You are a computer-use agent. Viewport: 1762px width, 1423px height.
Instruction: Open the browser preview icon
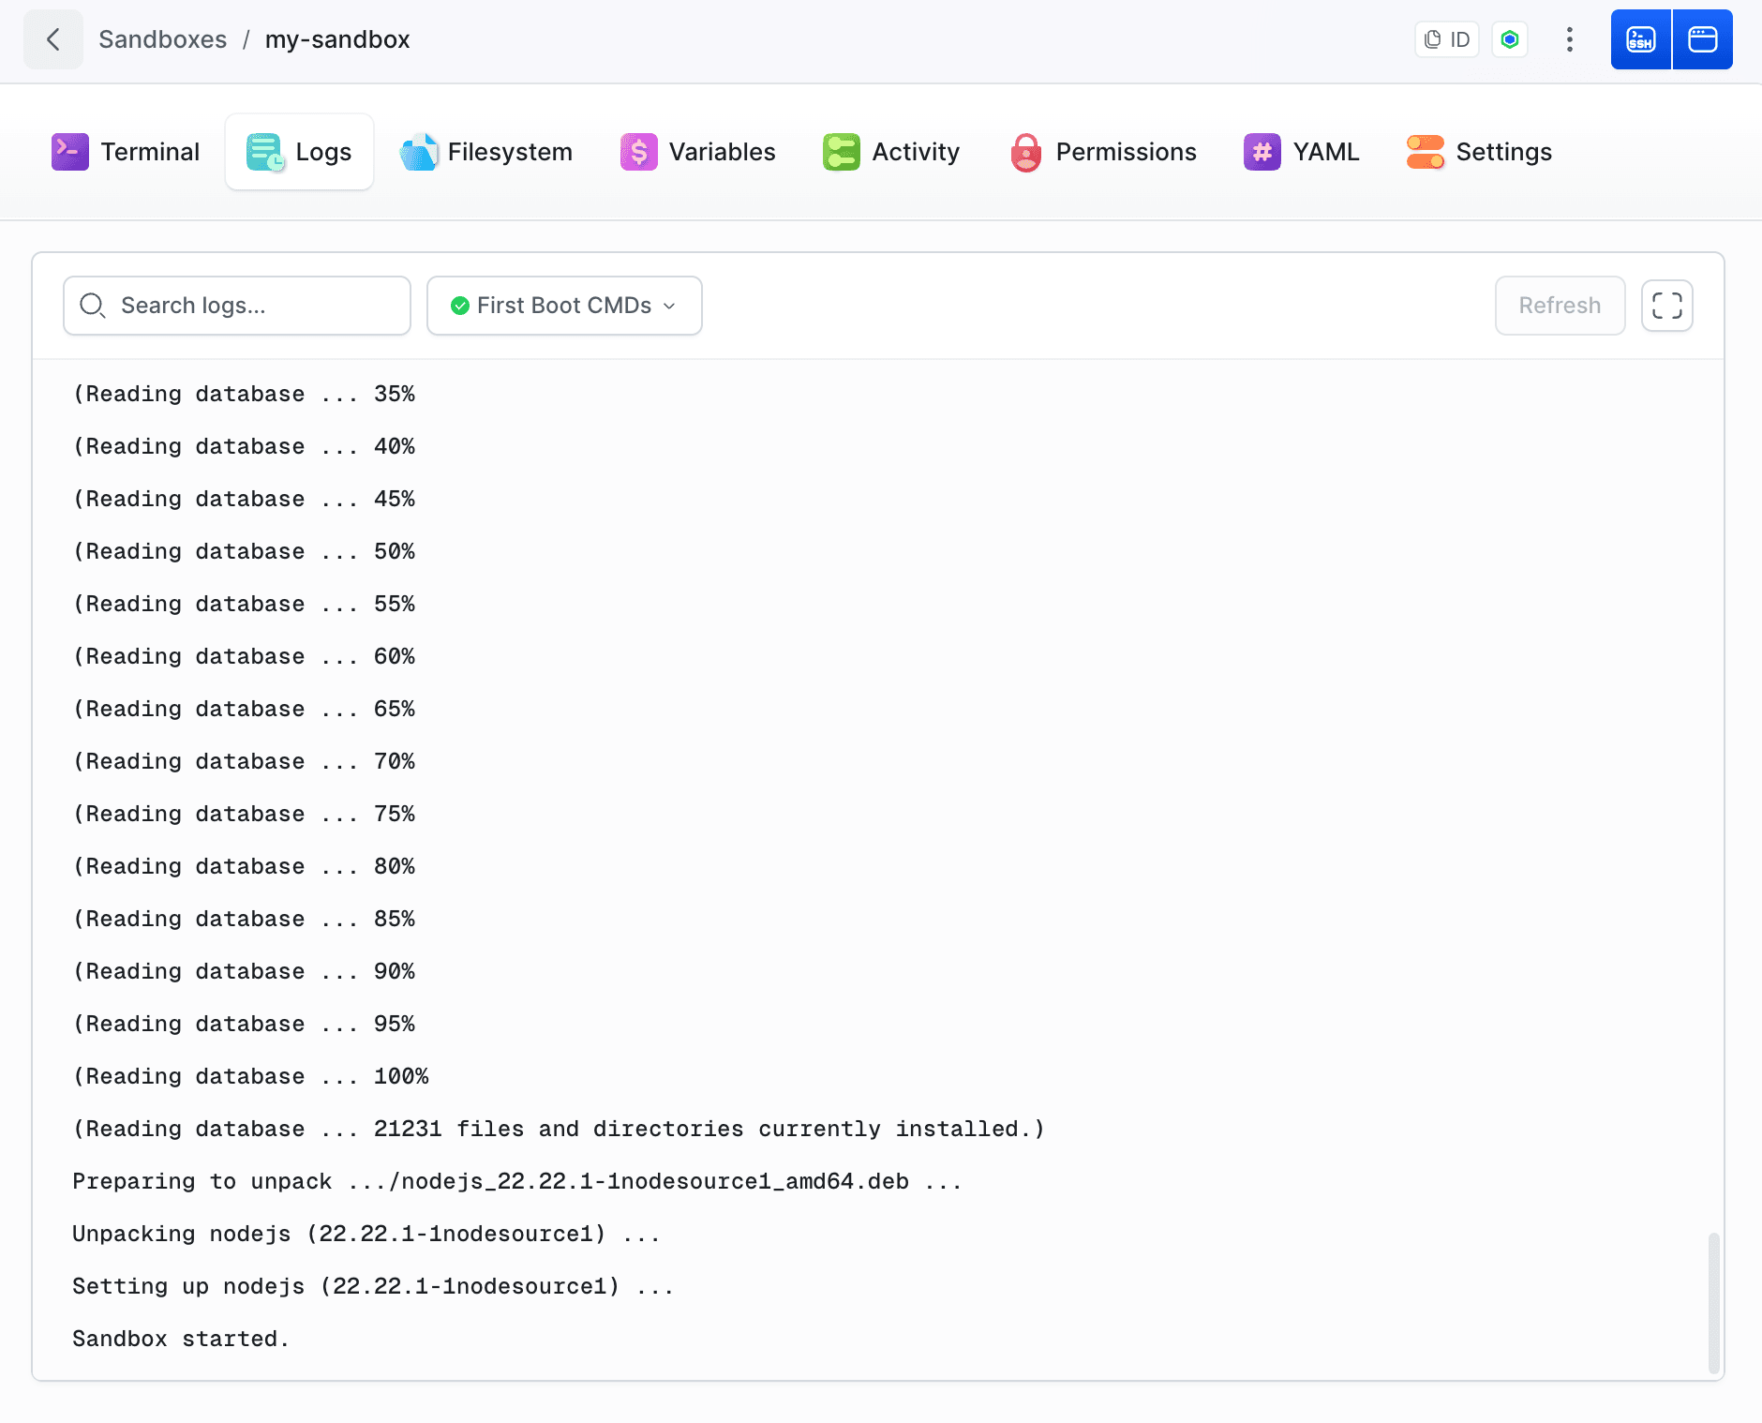[1703, 39]
